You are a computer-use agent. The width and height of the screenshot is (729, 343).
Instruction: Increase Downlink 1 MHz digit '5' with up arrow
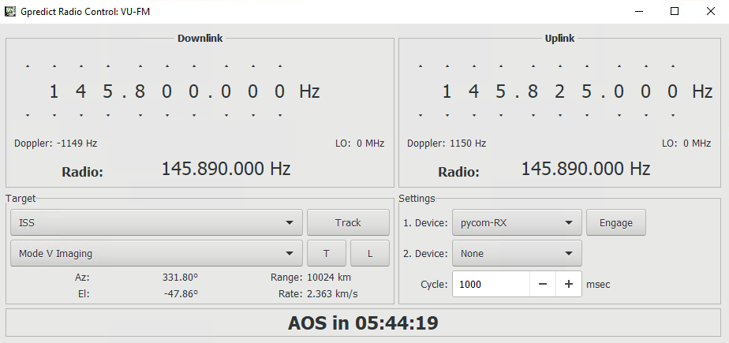point(108,66)
